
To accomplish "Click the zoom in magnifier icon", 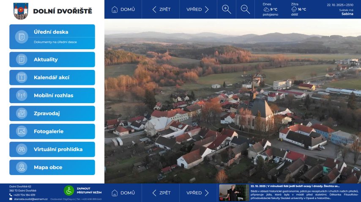I will point(227,9).
